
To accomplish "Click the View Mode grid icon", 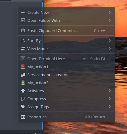I will click(23, 49).
